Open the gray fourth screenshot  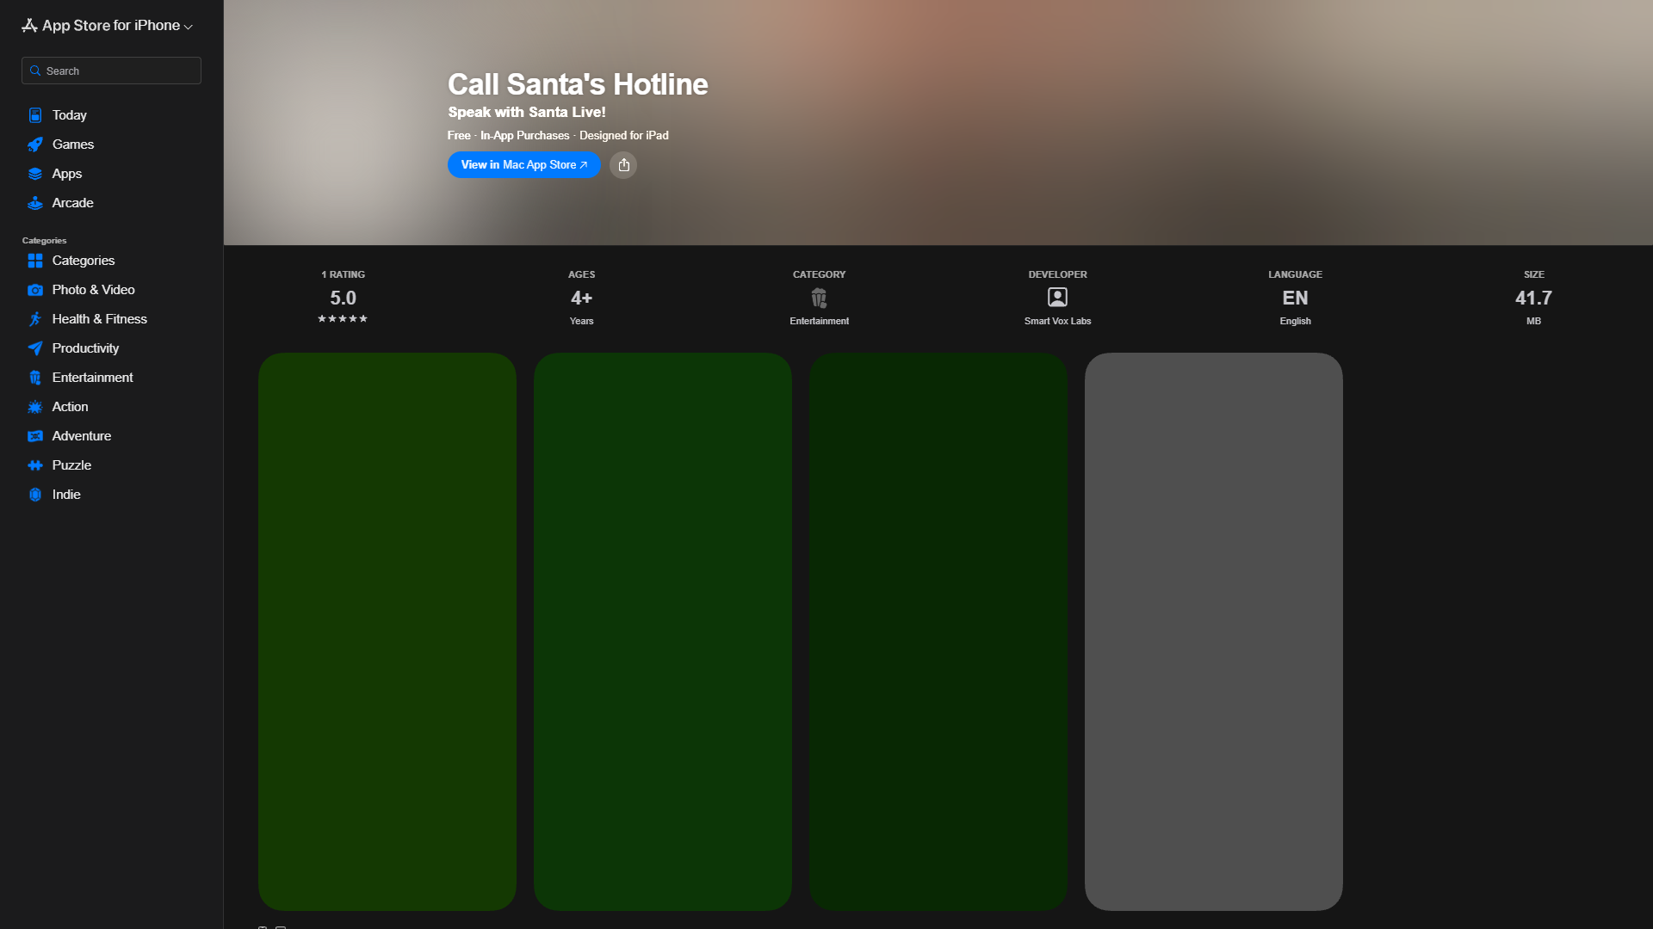click(1214, 631)
